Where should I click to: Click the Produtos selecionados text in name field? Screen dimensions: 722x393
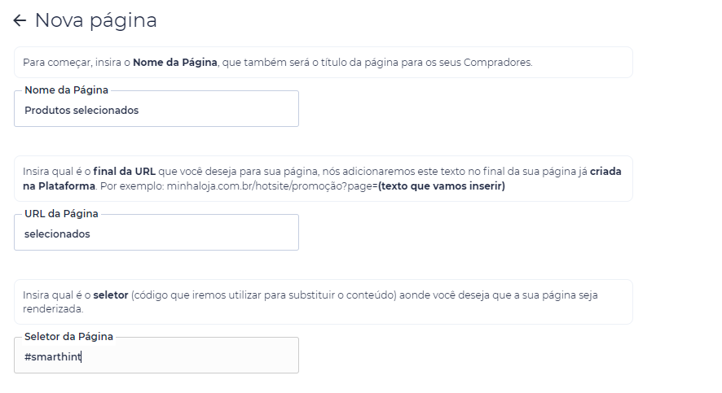(81, 111)
